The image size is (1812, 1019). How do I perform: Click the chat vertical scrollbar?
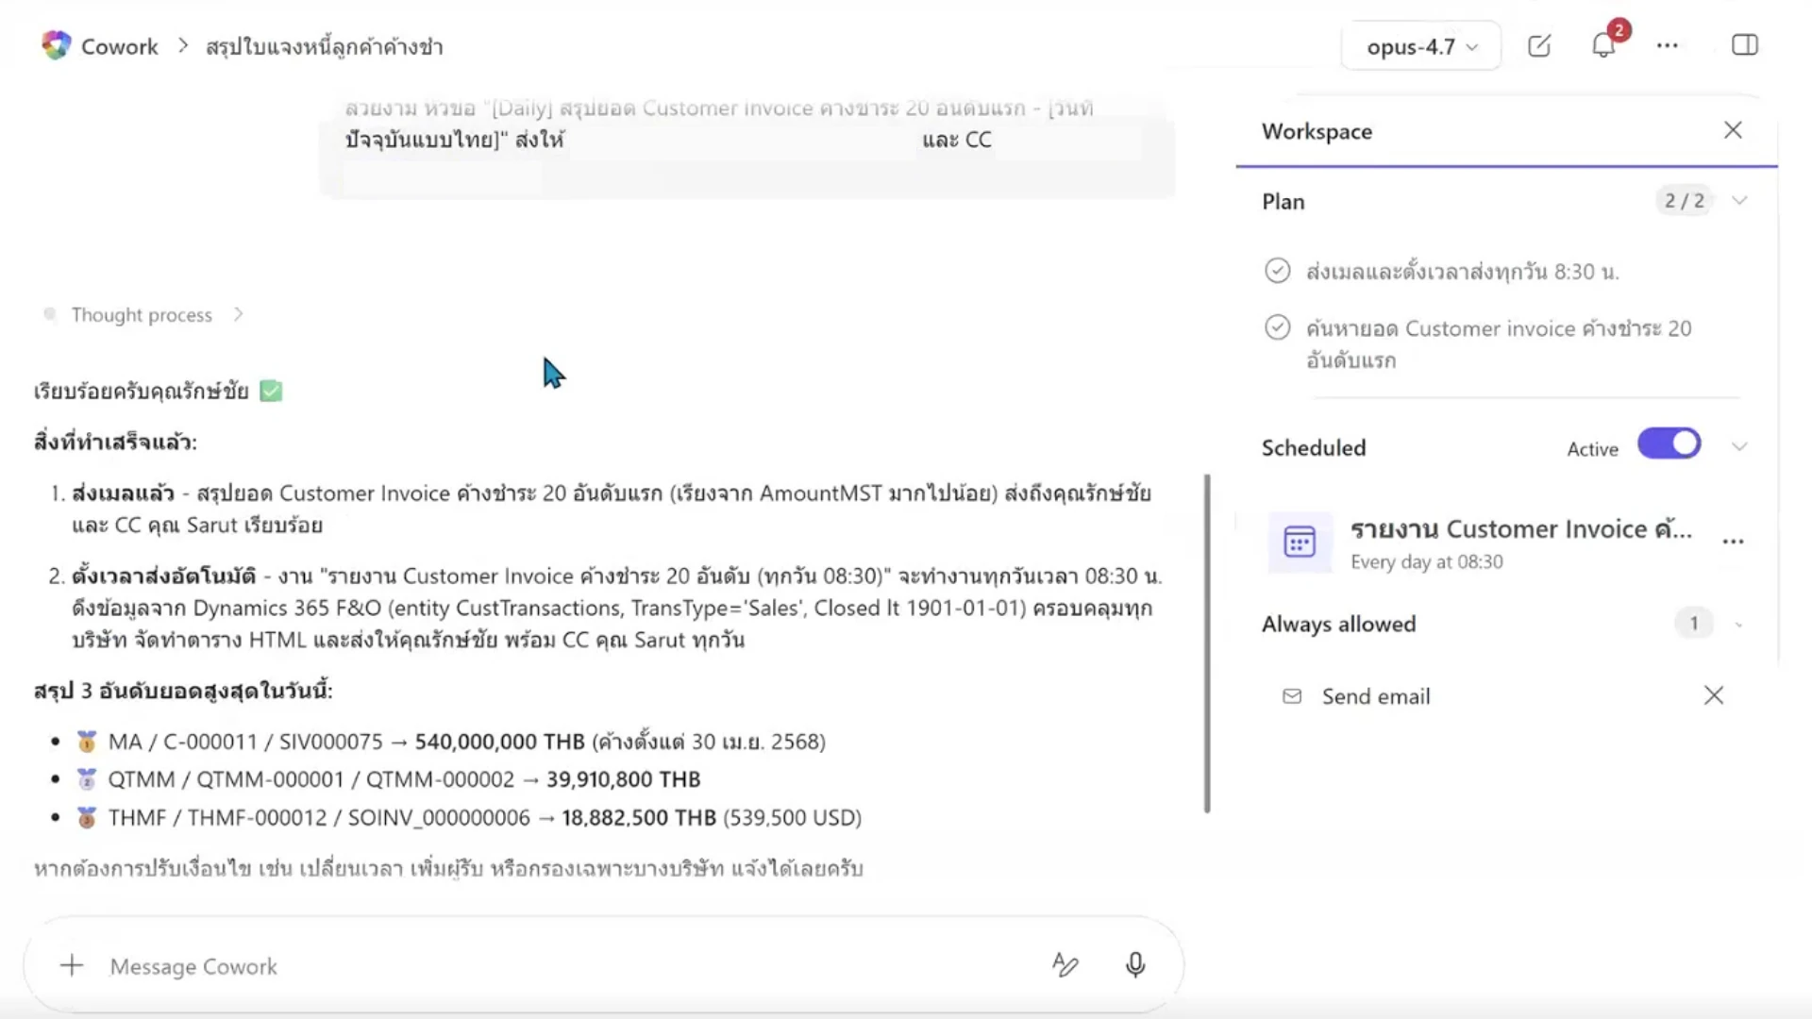pos(1207,643)
